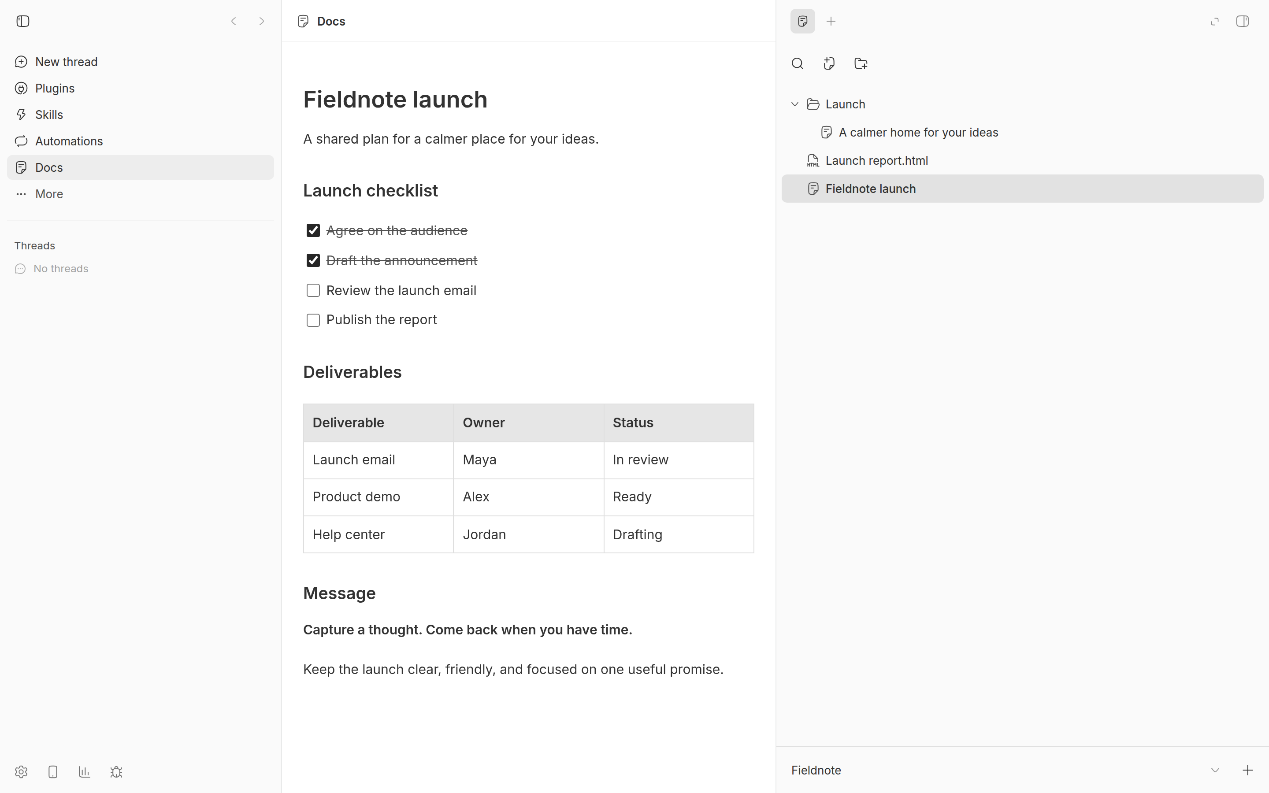Select the Fieldnote launch doc in tree
1269x793 pixels.
(1023, 188)
